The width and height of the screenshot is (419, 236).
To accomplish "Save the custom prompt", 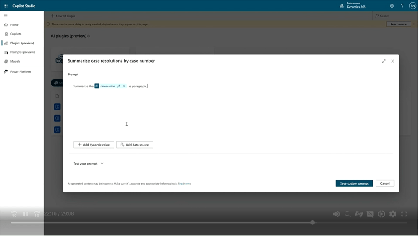I will point(354,183).
